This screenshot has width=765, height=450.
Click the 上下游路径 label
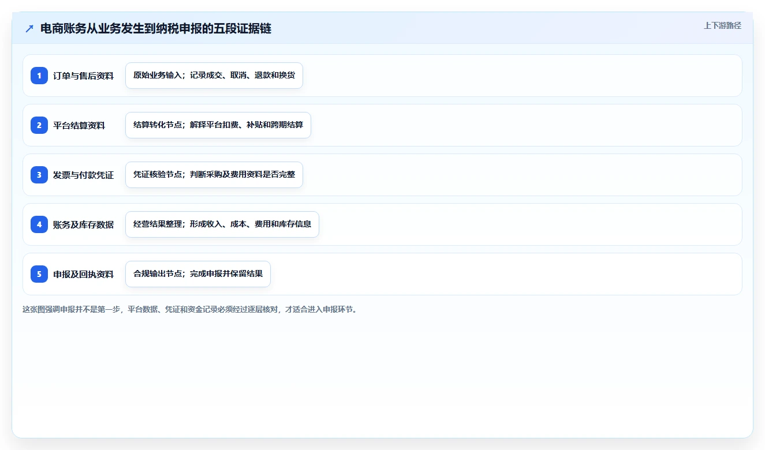(722, 25)
